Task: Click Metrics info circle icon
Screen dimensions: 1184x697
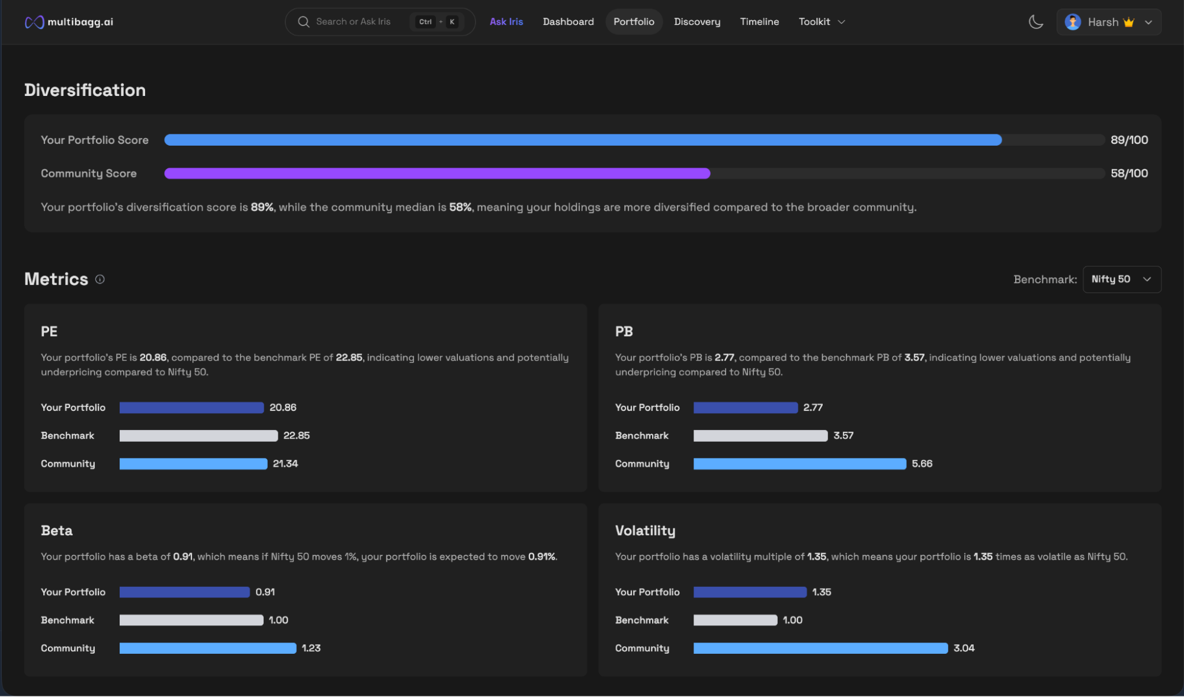Action: [x=100, y=280]
